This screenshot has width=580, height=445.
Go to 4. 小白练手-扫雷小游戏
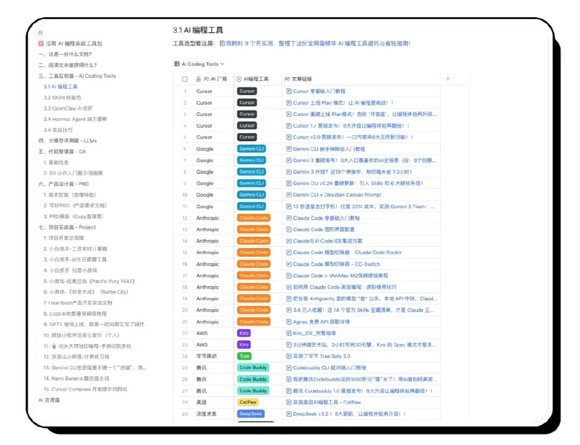[x=70, y=271]
